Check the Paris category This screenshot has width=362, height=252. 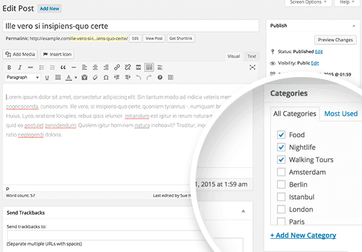pos(281,221)
